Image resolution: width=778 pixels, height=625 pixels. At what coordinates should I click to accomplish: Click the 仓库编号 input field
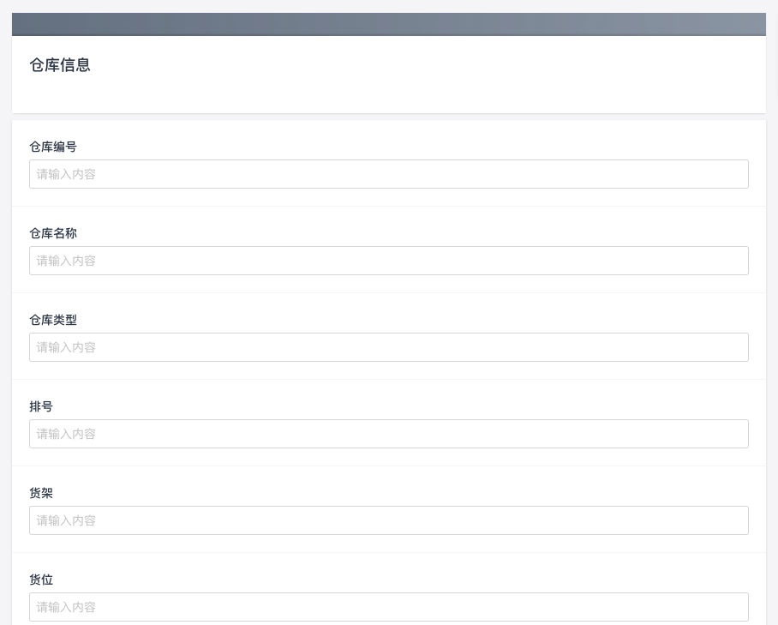(388, 174)
